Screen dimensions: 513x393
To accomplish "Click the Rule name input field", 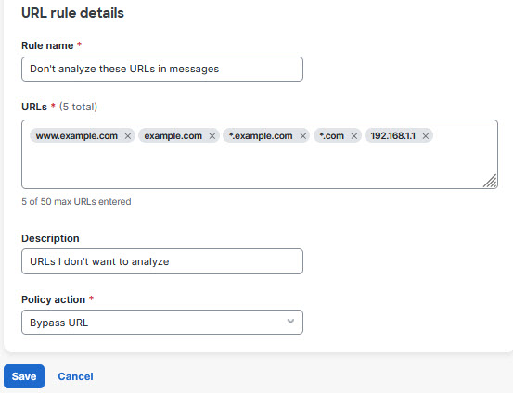I will pyautogui.click(x=162, y=69).
